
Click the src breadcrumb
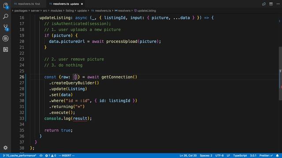point(45,11)
